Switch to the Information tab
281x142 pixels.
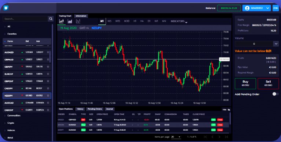(81, 16)
